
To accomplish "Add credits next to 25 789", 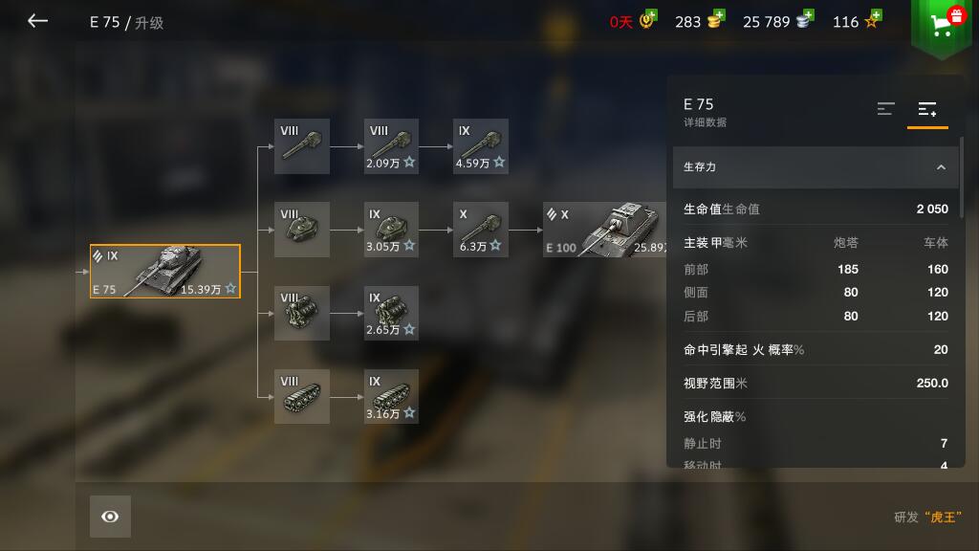I will (x=805, y=19).
